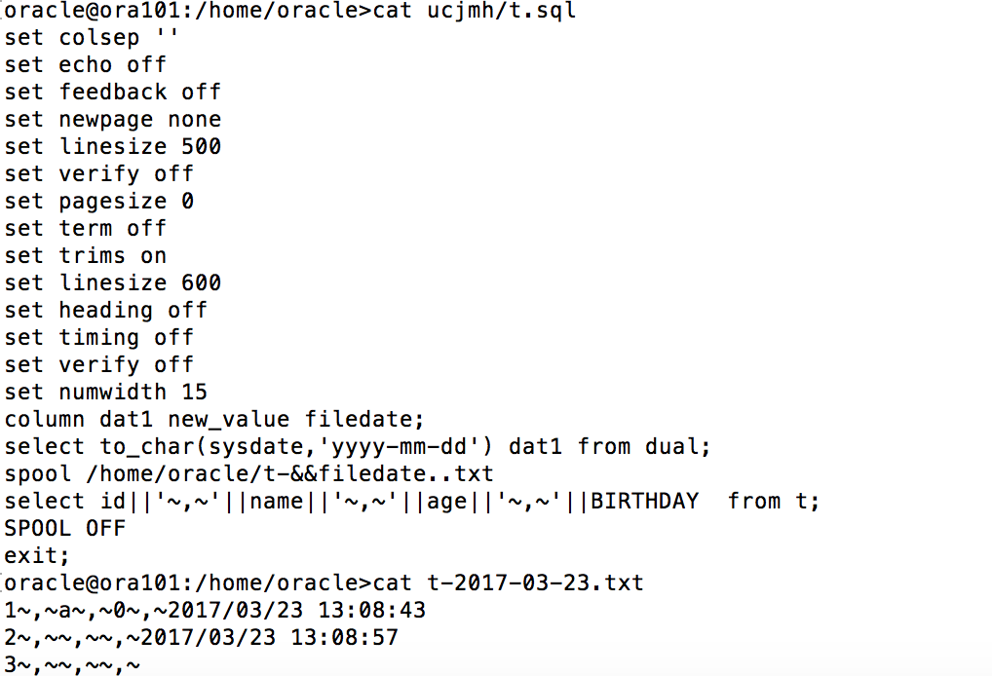Click the 'set trims on' line
The height and width of the screenshot is (676, 992).
[85, 255]
